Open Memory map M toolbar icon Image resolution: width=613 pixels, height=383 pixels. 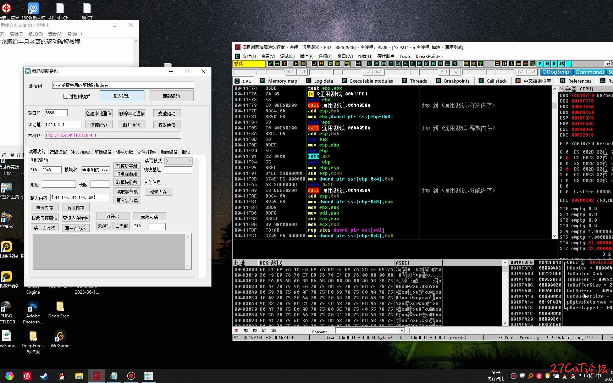click(x=384, y=64)
